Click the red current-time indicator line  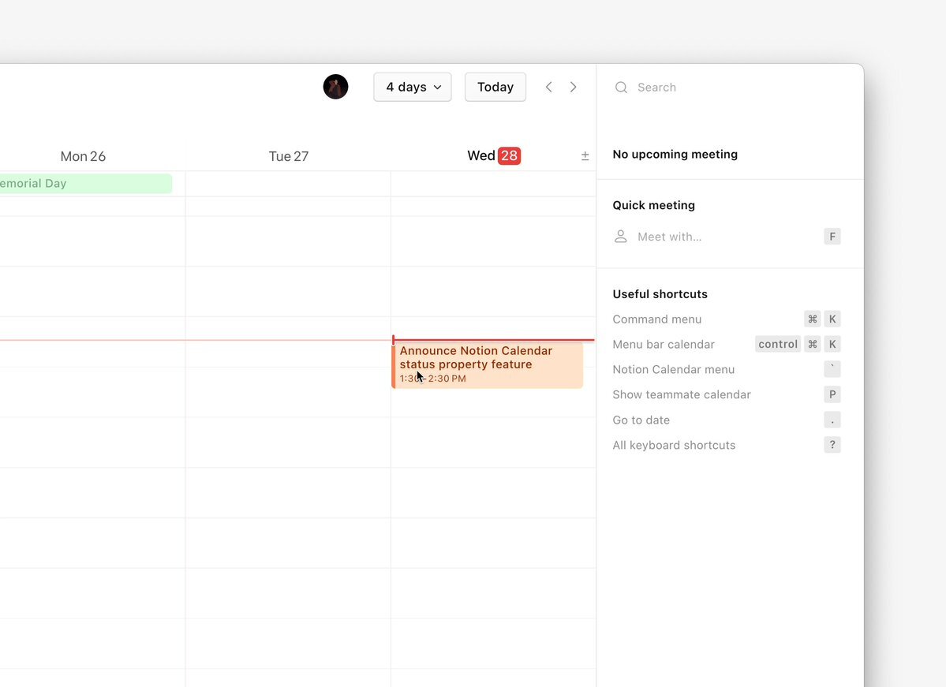(x=493, y=340)
